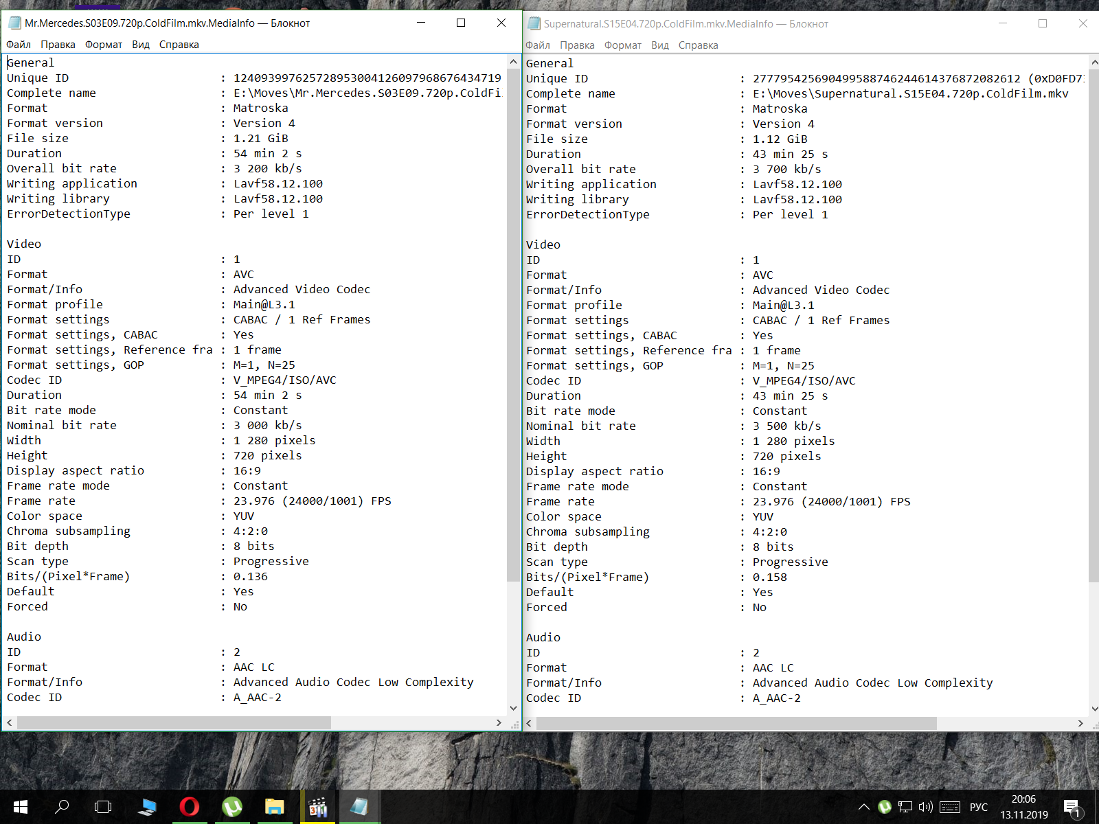
Task: Open Вид menu in Mr.Mercedes window
Action: (x=141, y=45)
